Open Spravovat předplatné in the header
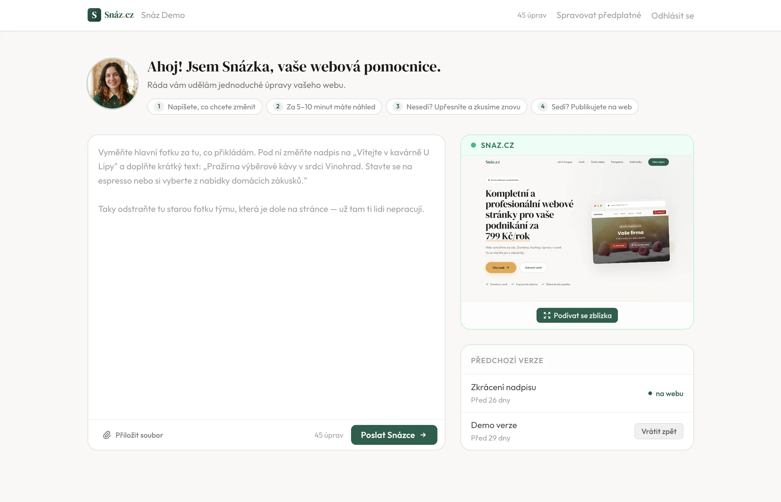This screenshot has width=781, height=502. 598,15
